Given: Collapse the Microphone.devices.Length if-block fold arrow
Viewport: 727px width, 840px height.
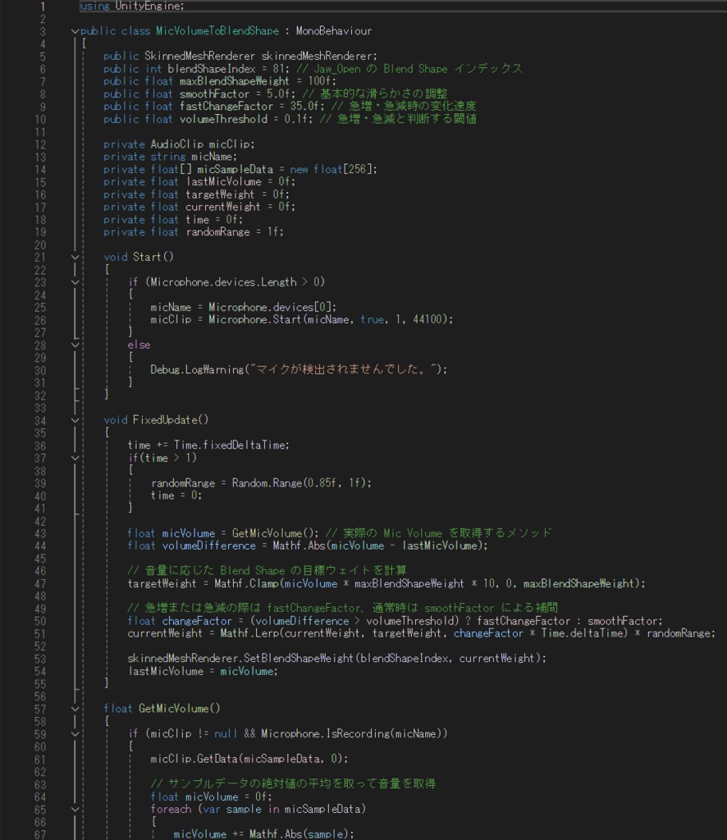Looking at the screenshot, I should 75,282.
